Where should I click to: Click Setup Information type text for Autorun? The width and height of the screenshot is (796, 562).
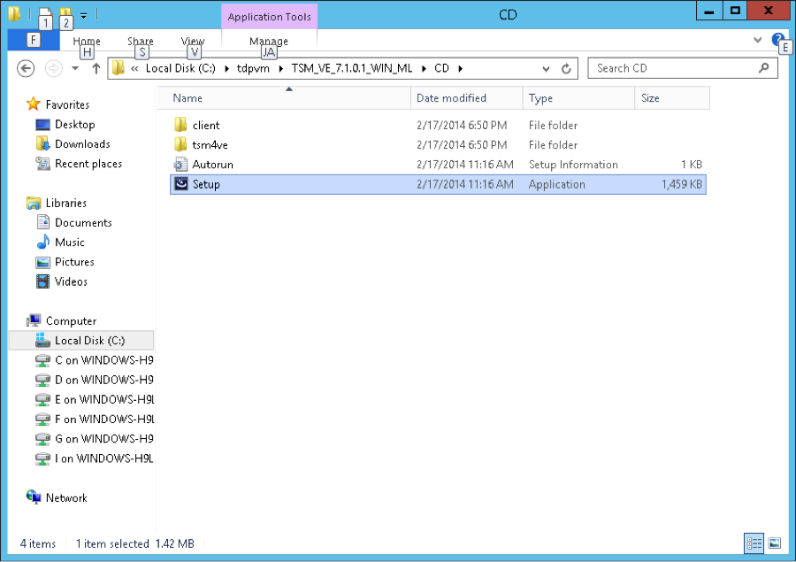point(573,165)
